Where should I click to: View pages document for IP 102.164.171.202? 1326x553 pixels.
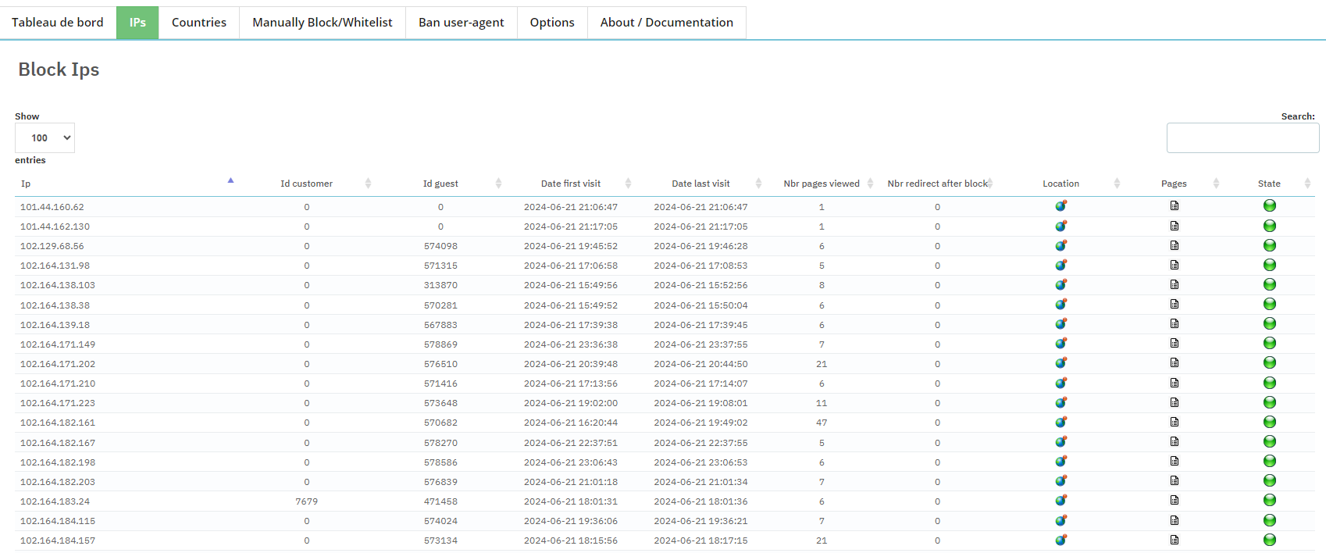(1174, 362)
